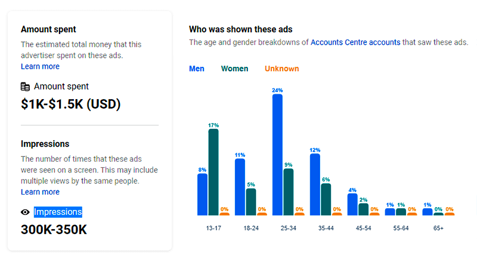The image size is (477, 262).
Task: Select the 24% Men bar for 25-34
Action: (x=277, y=155)
